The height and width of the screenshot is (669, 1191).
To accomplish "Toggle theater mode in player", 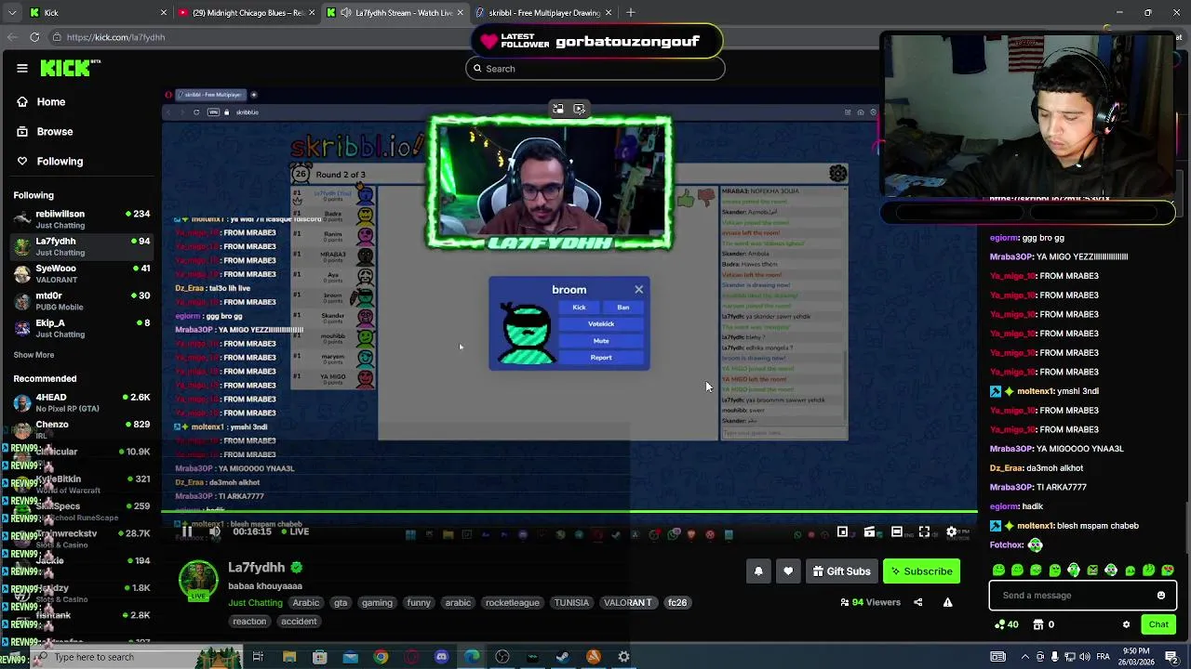I will click(x=897, y=532).
